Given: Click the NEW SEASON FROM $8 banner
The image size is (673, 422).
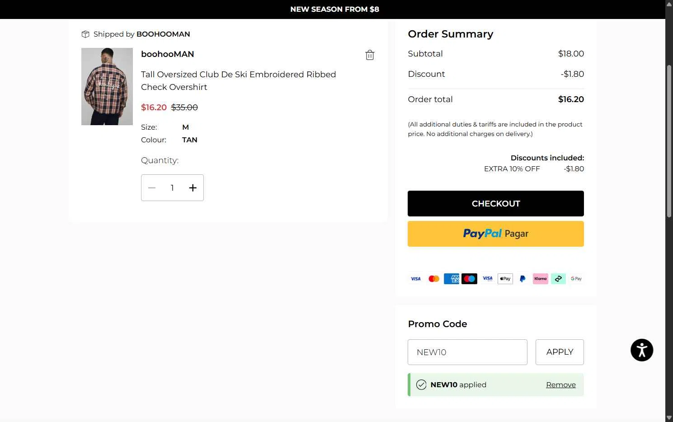Looking at the screenshot, I should [x=334, y=9].
